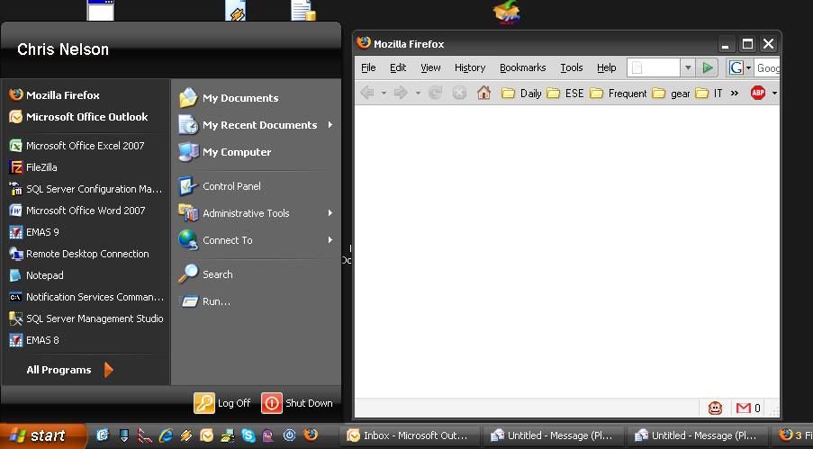Image resolution: width=813 pixels, height=449 pixels.
Task: Click the Firefox icon in Quick Launch
Action: pyautogui.click(x=311, y=435)
